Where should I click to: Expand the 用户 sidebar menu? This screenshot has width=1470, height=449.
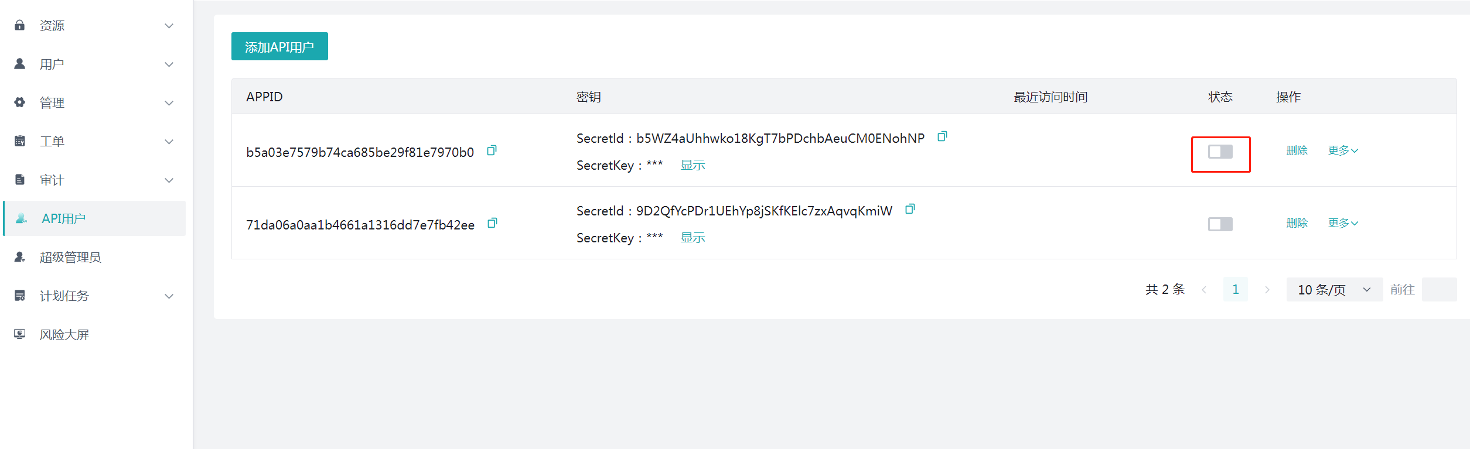click(94, 64)
